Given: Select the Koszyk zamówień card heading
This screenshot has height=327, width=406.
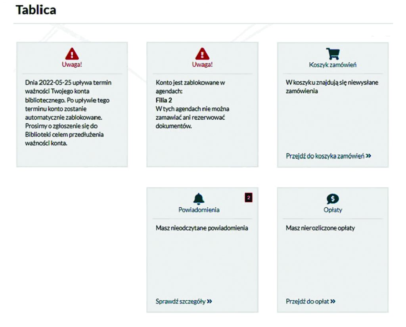Looking at the screenshot, I should [x=333, y=65].
